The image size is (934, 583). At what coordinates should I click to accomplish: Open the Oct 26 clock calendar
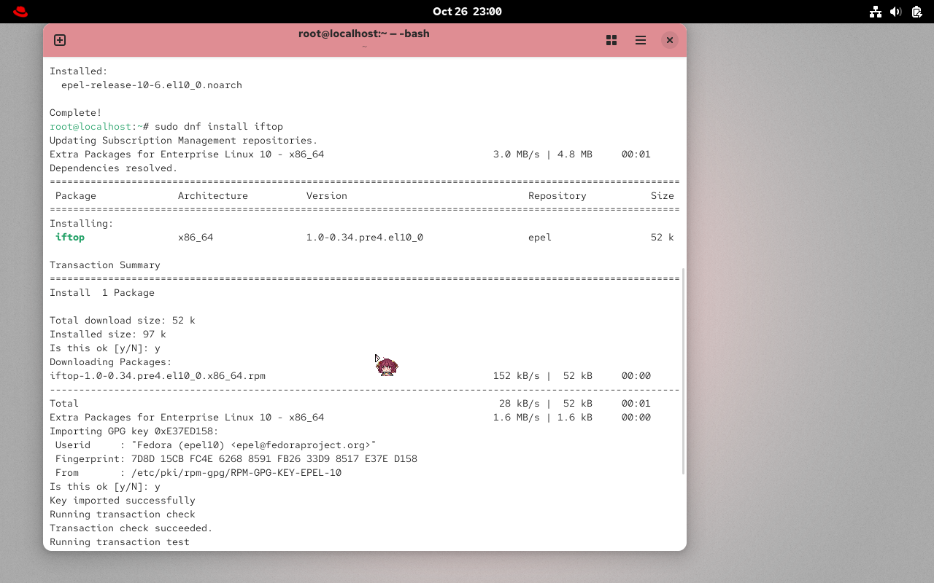(x=467, y=11)
